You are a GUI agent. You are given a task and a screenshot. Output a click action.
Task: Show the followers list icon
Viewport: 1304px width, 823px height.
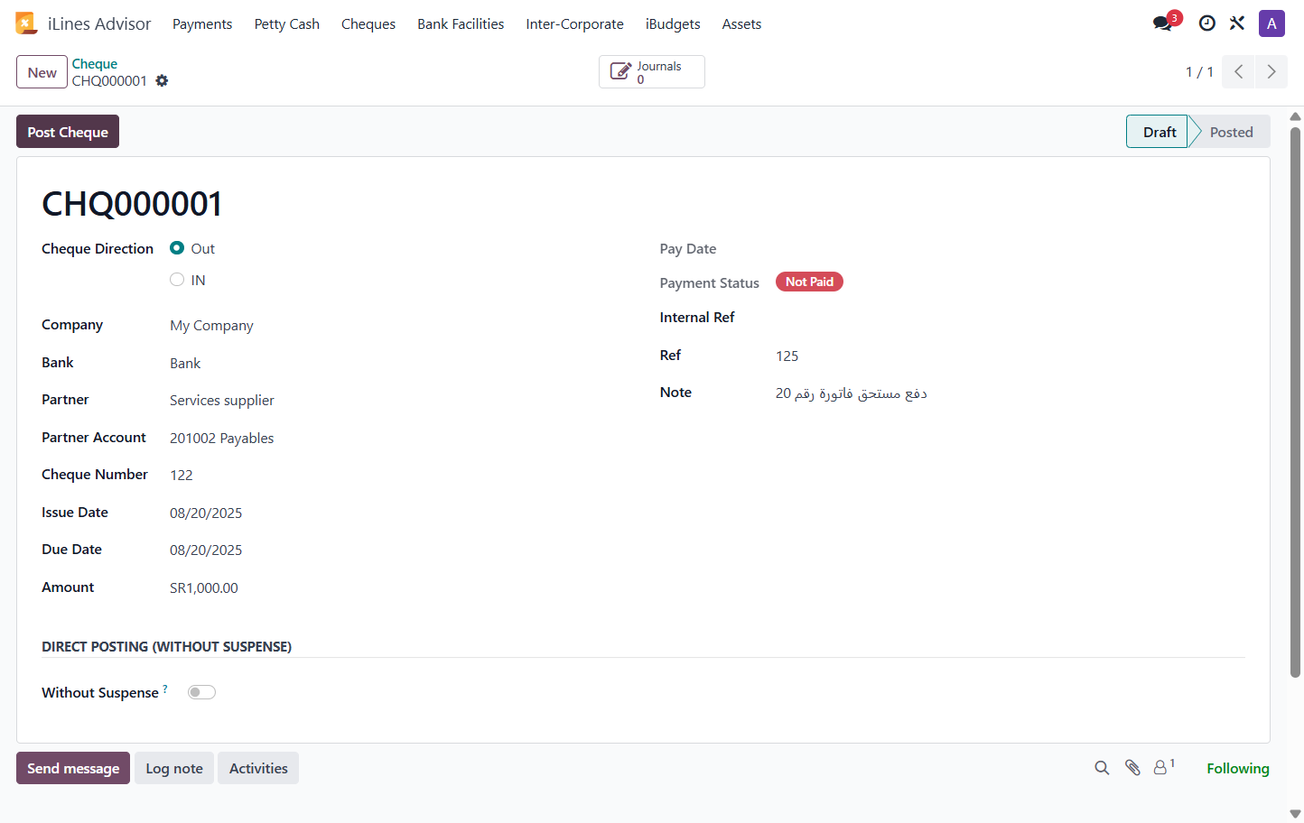pyautogui.click(x=1164, y=767)
